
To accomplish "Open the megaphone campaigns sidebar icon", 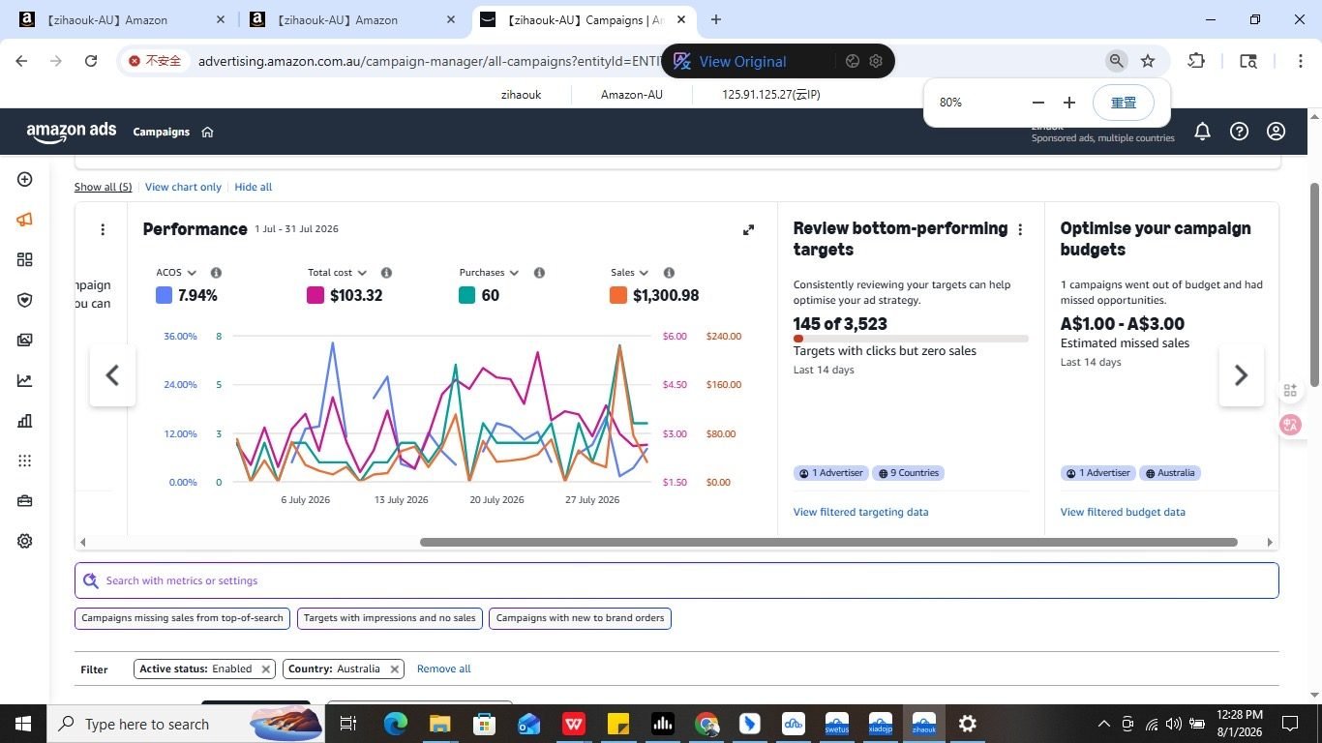I will coord(25,220).
